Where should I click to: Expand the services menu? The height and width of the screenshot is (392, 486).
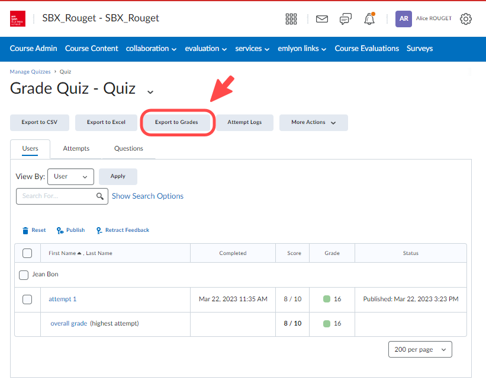tap(252, 49)
